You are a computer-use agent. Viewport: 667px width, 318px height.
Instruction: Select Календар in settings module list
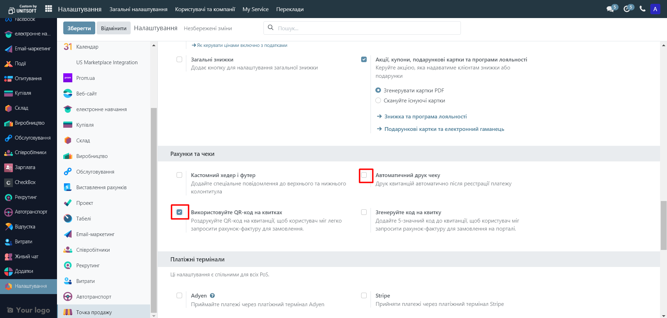pos(104,47)
